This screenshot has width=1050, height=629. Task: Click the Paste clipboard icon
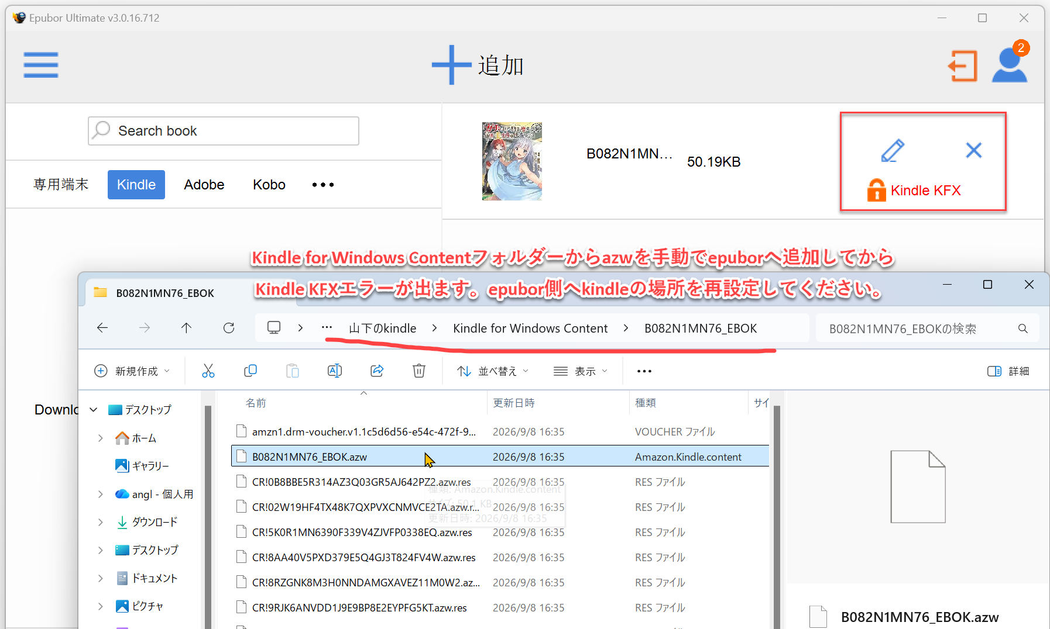293,371
